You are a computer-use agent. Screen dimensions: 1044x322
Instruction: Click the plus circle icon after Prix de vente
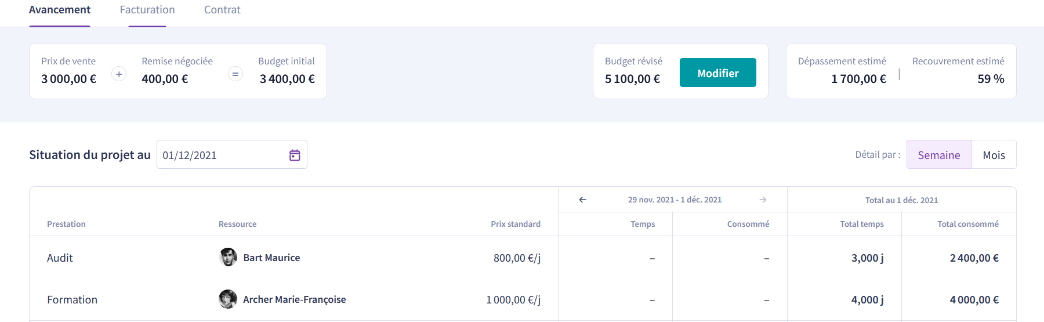pyautogui.click(x=119, y=74)
